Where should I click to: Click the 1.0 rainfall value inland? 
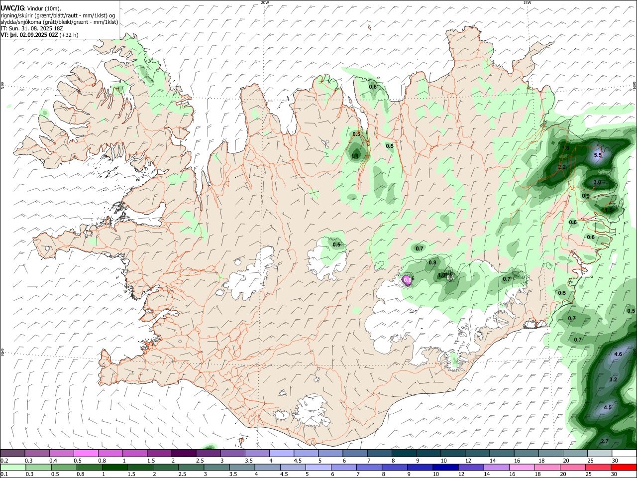442,275
